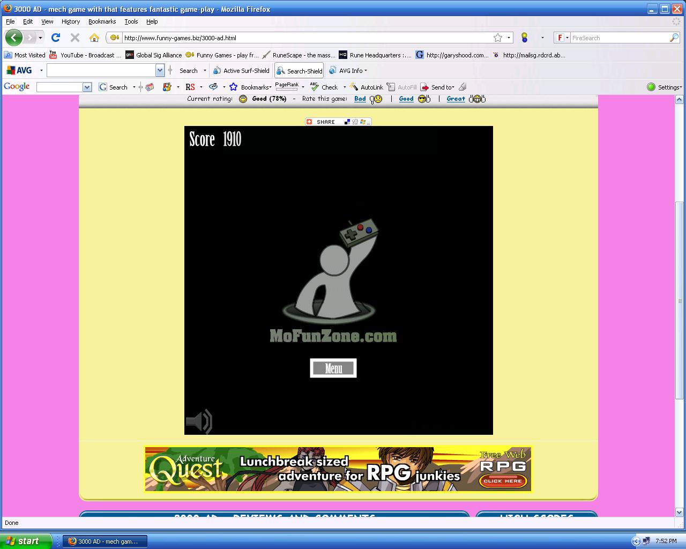Screen dimensions: 686x549
Task: Rate this game as Good
Action: click(406, 99)
